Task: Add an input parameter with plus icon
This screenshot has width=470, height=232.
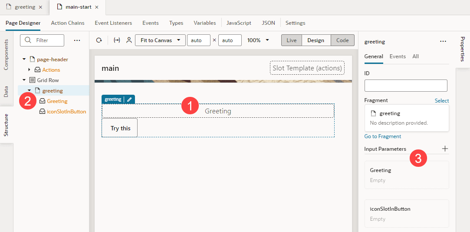Action: point(445,149)
